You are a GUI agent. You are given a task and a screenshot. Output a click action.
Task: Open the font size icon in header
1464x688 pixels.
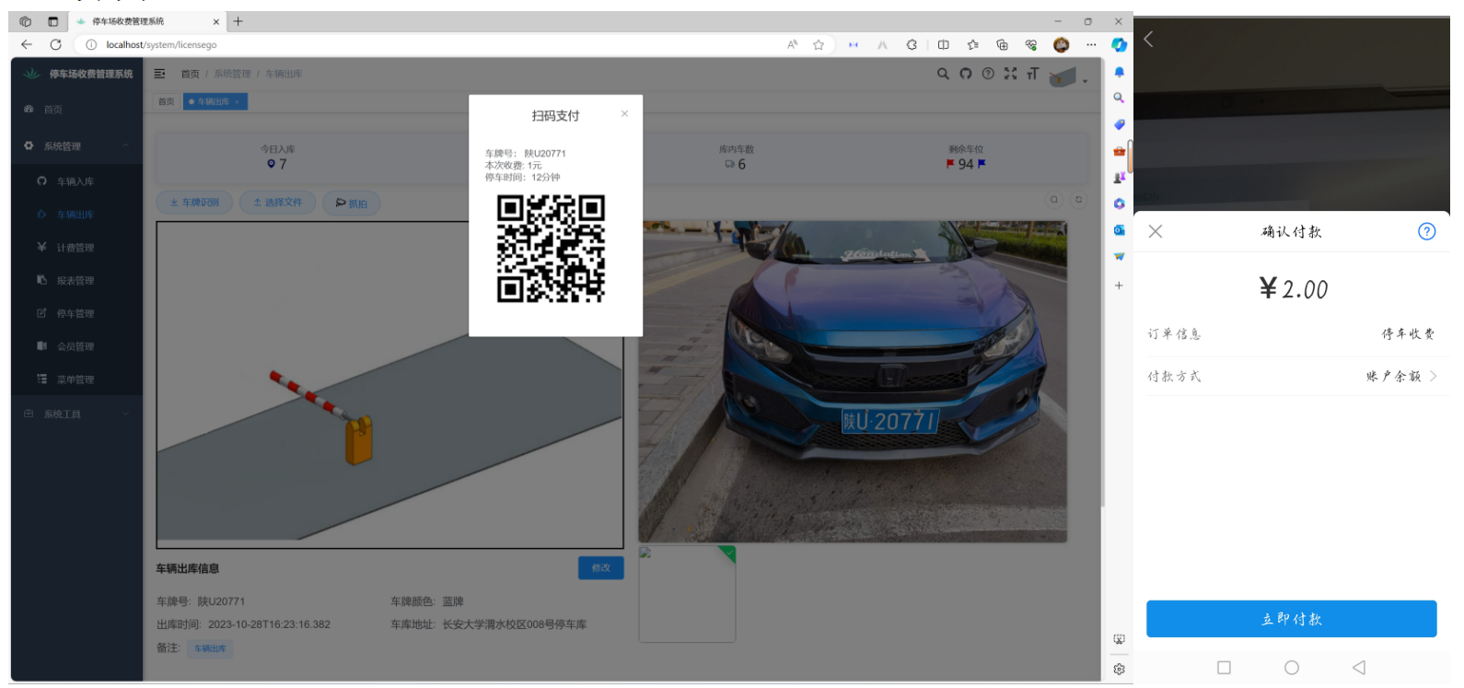1032,74
